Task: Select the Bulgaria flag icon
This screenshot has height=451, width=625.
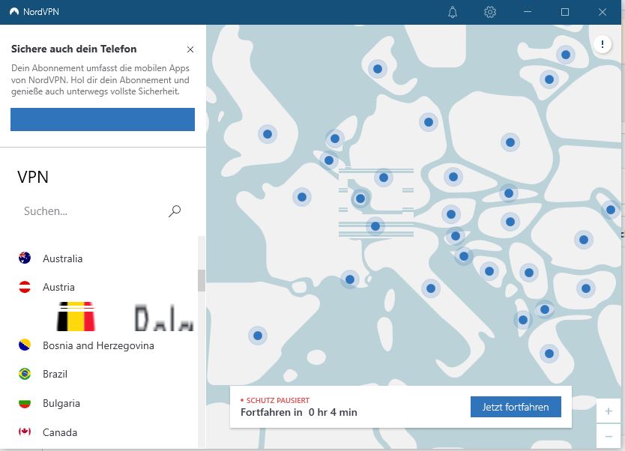Action: (x=25, y=403)
